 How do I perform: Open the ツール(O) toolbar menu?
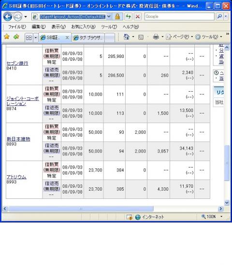pos(208,37)
